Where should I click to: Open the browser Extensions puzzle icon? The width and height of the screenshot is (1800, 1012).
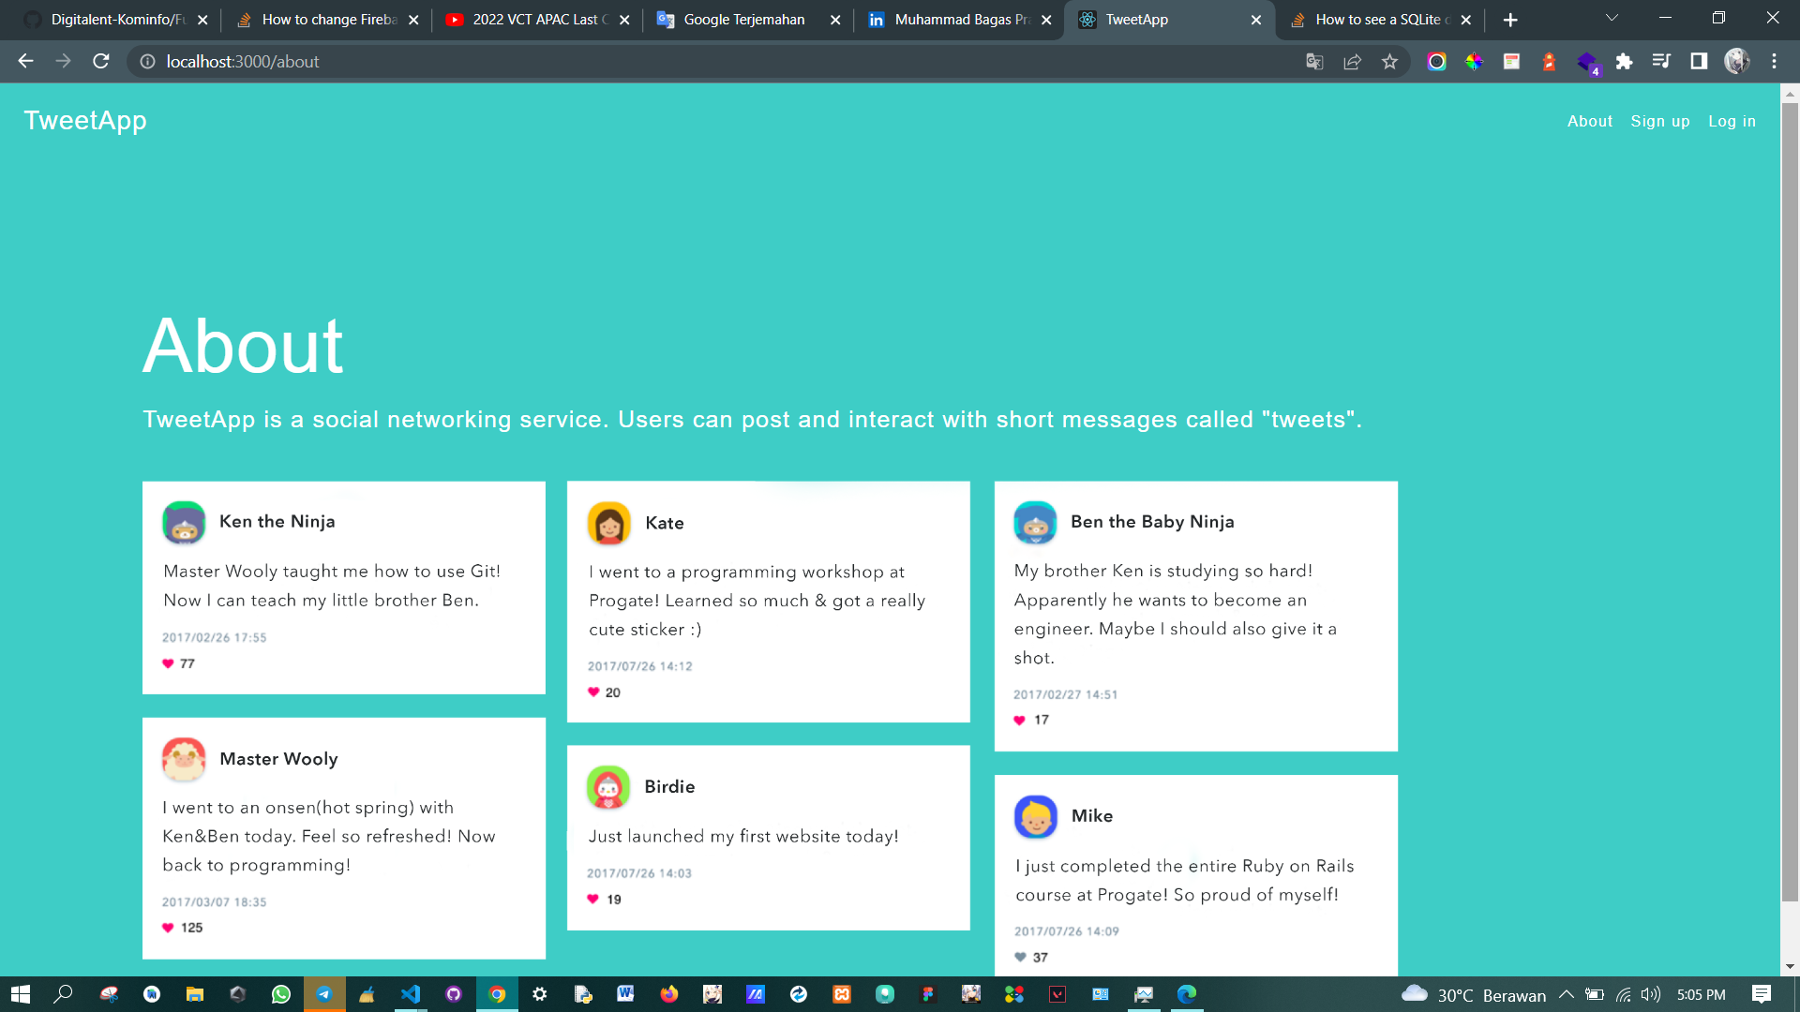coord(1624,62)
